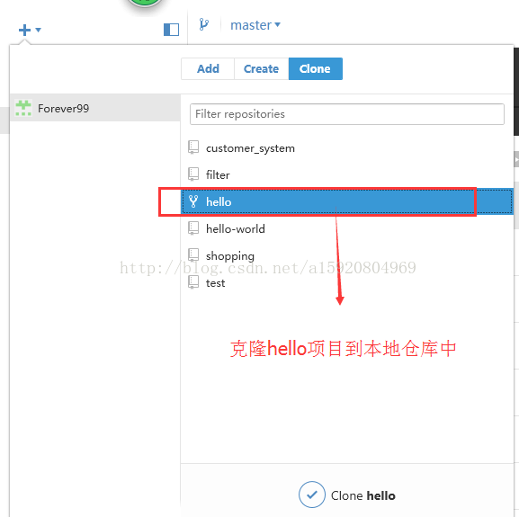This screenshot has height=517, width=519.
Task: Click the fork icon beside hello
Action: pyautogui.click(x=193, y=201)
